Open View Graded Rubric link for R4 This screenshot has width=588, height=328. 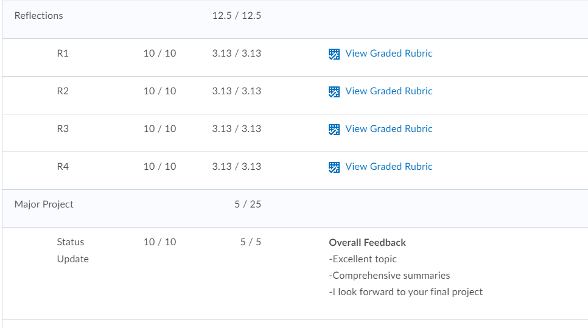click(388, 167)
